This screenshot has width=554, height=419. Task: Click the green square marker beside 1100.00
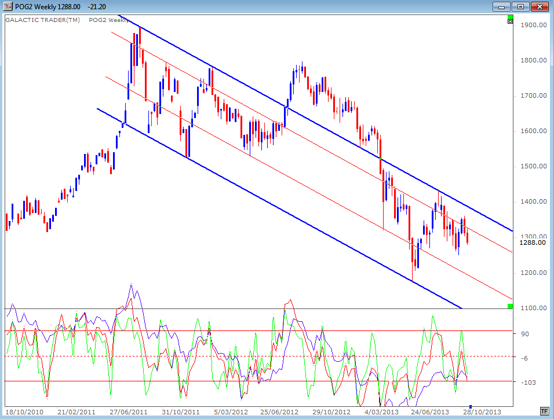tap(510, 306)
